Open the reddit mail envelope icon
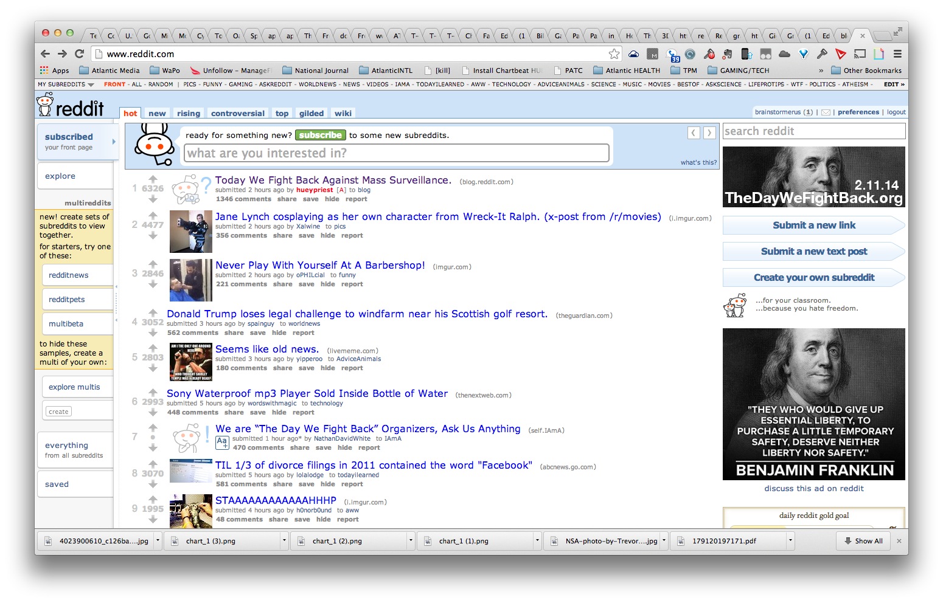The width and height of the screenshot is (943, 603). 826,112
